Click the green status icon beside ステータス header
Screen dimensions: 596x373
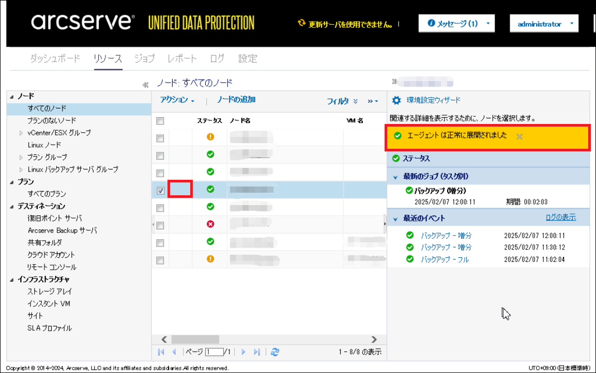[395, 159]
